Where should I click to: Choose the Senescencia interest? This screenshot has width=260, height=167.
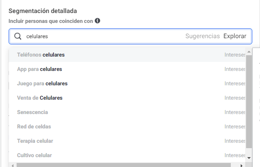(x=127, y=112)
